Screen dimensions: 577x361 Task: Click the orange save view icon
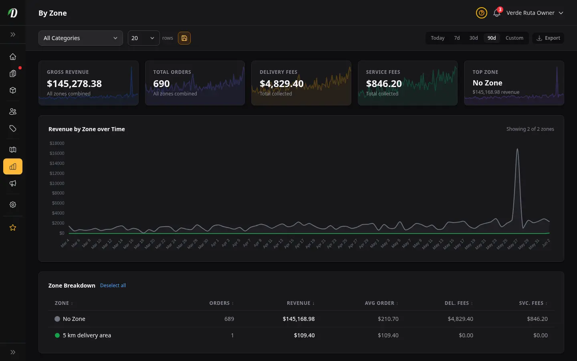184,38
